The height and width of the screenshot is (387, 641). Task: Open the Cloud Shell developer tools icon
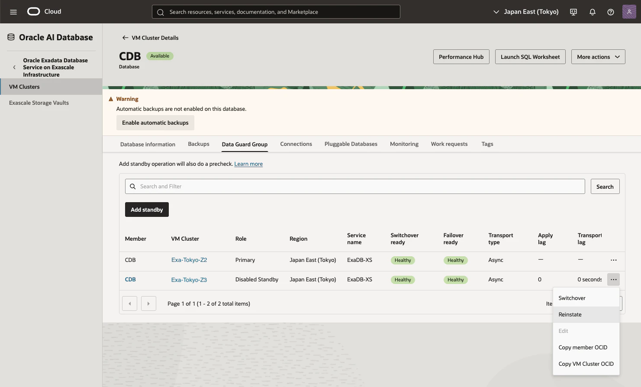coord(573,12)
